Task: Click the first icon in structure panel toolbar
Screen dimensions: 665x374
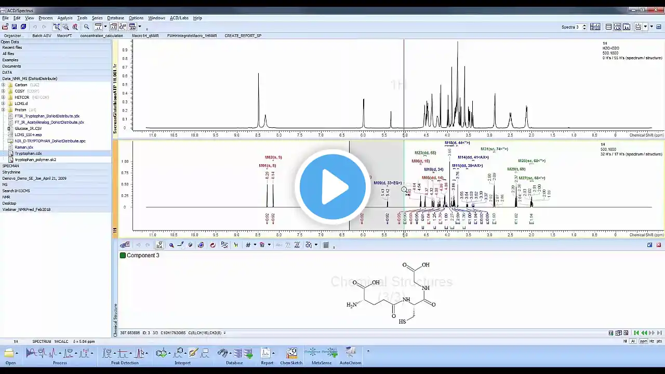Action: [x=125, y=245]
